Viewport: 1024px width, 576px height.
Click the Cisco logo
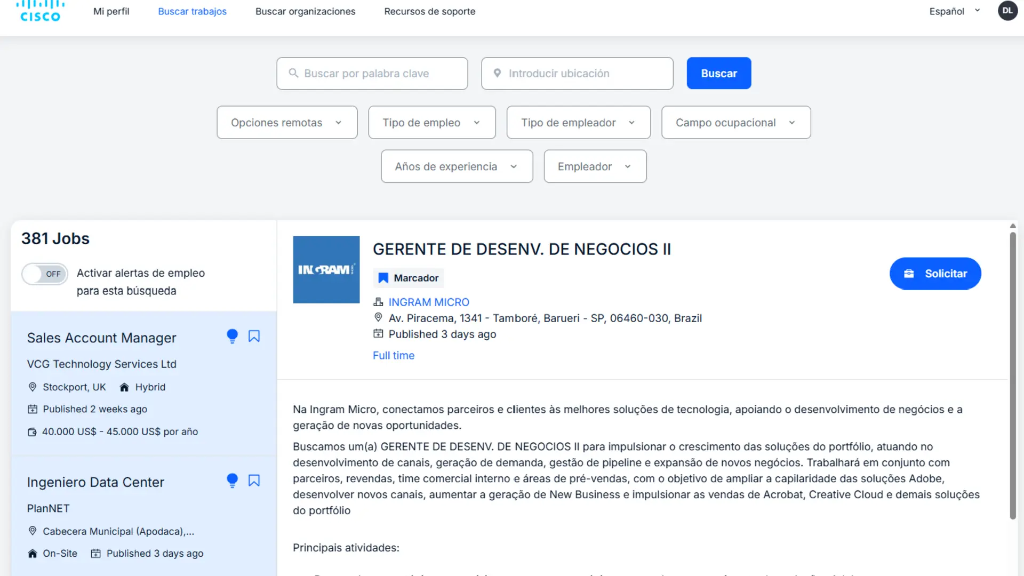[x=40, y=11]
